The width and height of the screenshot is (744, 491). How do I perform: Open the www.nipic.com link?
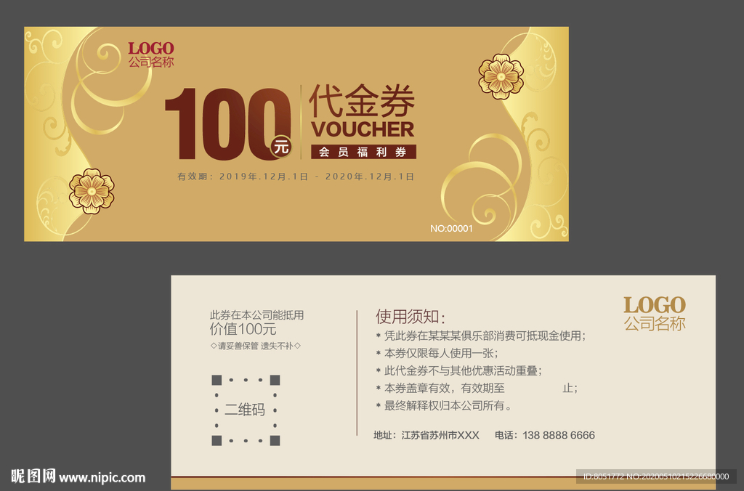point(102,477)
